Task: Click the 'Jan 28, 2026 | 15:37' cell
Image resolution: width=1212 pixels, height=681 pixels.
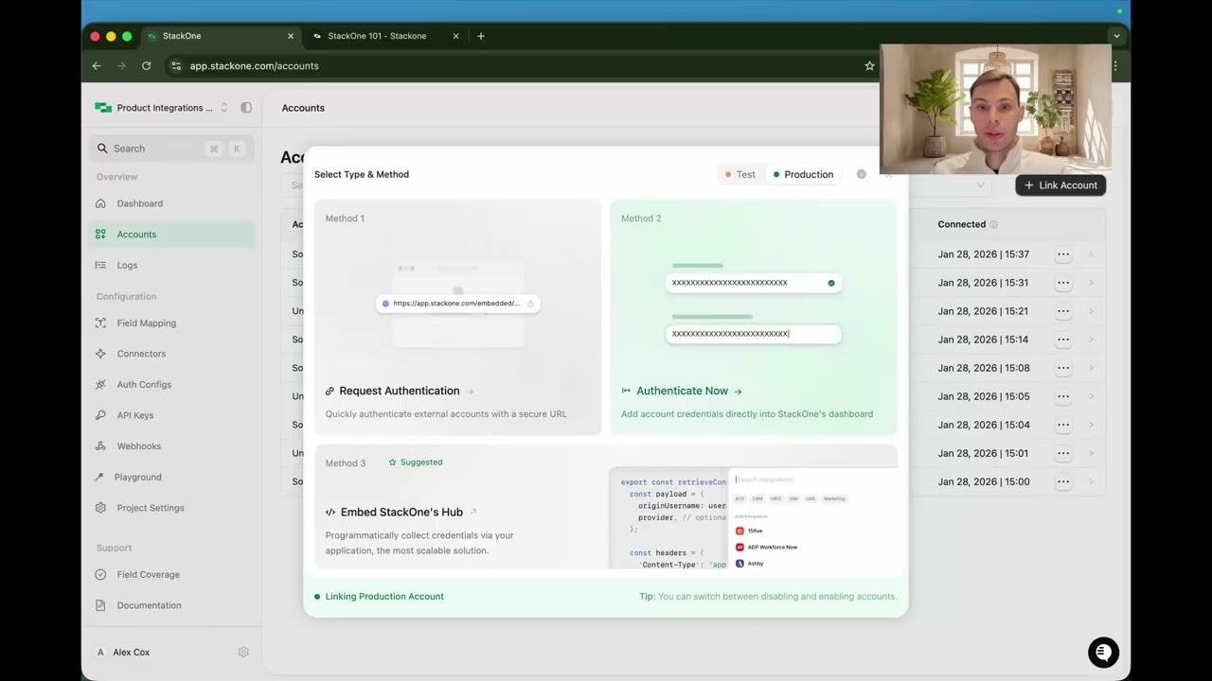Action: (983, 254)
